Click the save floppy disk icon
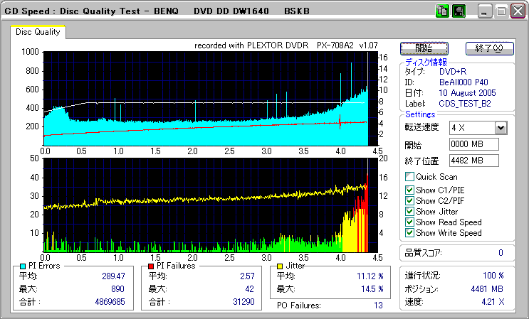The width and height of the screenshot is (529, 319). tap(459, 11)
